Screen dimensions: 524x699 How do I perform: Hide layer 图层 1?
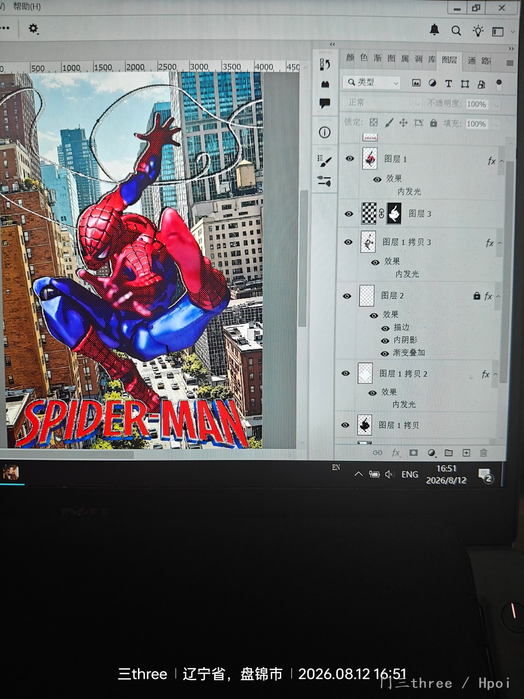(x=350, y=159)
